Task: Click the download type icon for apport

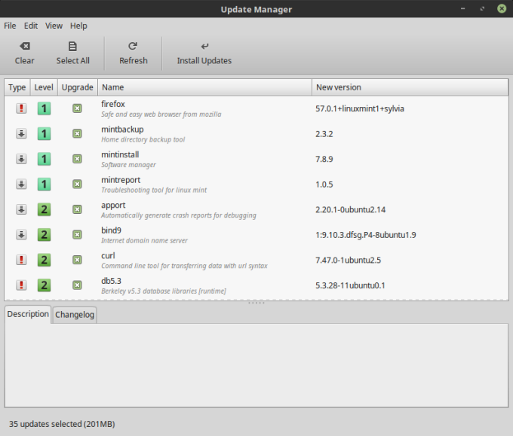Action: coord(21,209)
